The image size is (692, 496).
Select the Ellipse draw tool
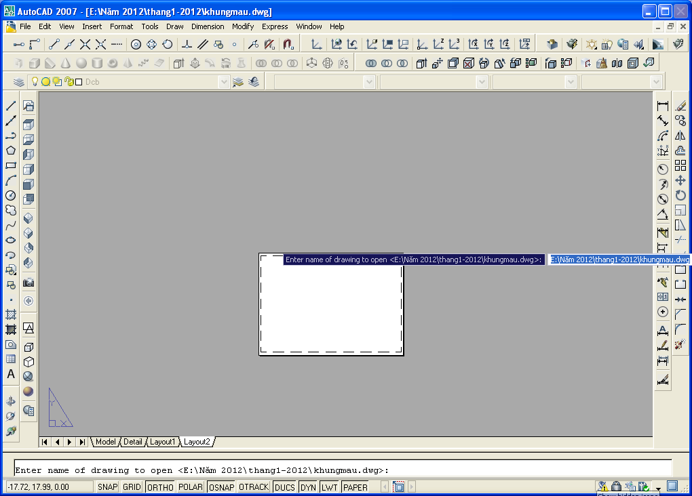pyautogui.click(x=11, y=241)
